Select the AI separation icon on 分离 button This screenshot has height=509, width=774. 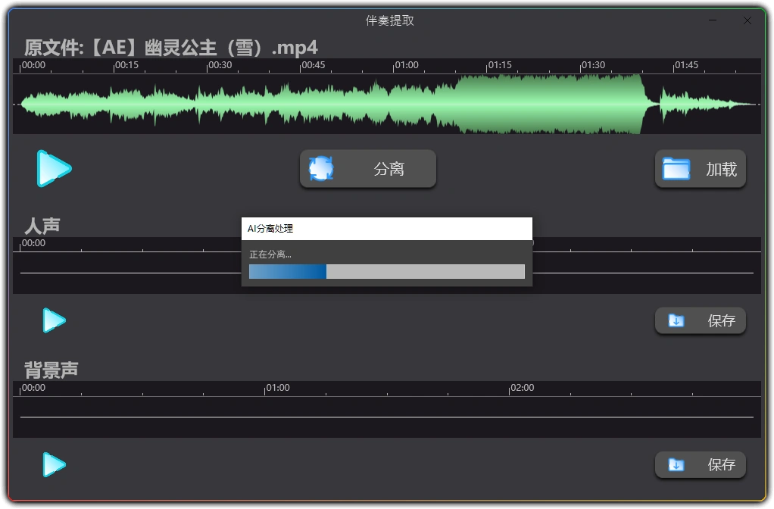320,168
